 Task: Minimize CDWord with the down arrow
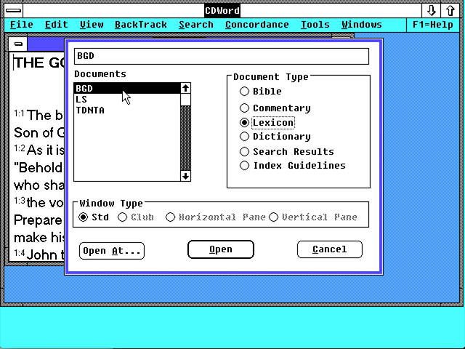tap(431, 11)
